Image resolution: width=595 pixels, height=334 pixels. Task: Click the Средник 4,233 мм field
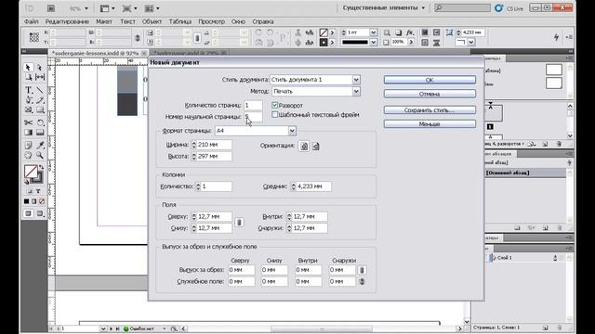tap(313, 186)
